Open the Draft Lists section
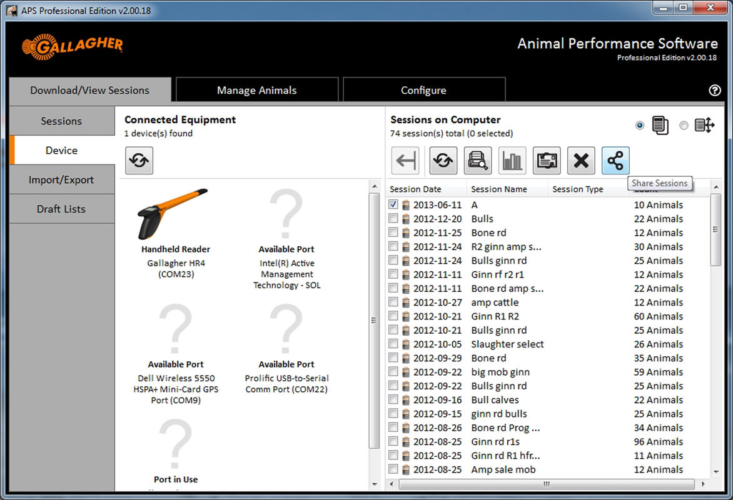Viewport: 733px width, 500px height. tap(61, 209)
